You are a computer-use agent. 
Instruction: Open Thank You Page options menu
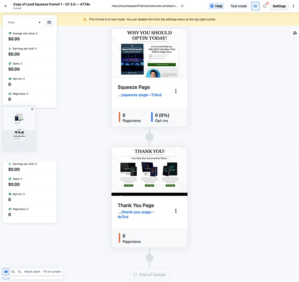[x=176, y=211]
